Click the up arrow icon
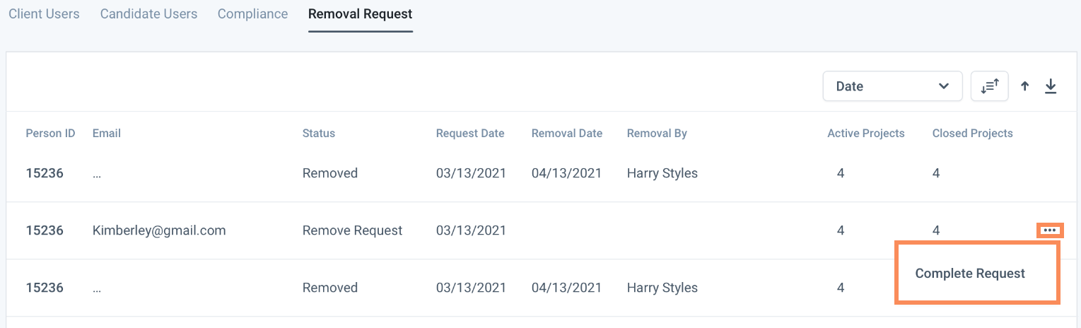This screenshot has width=1081, height=328. 1024,86
